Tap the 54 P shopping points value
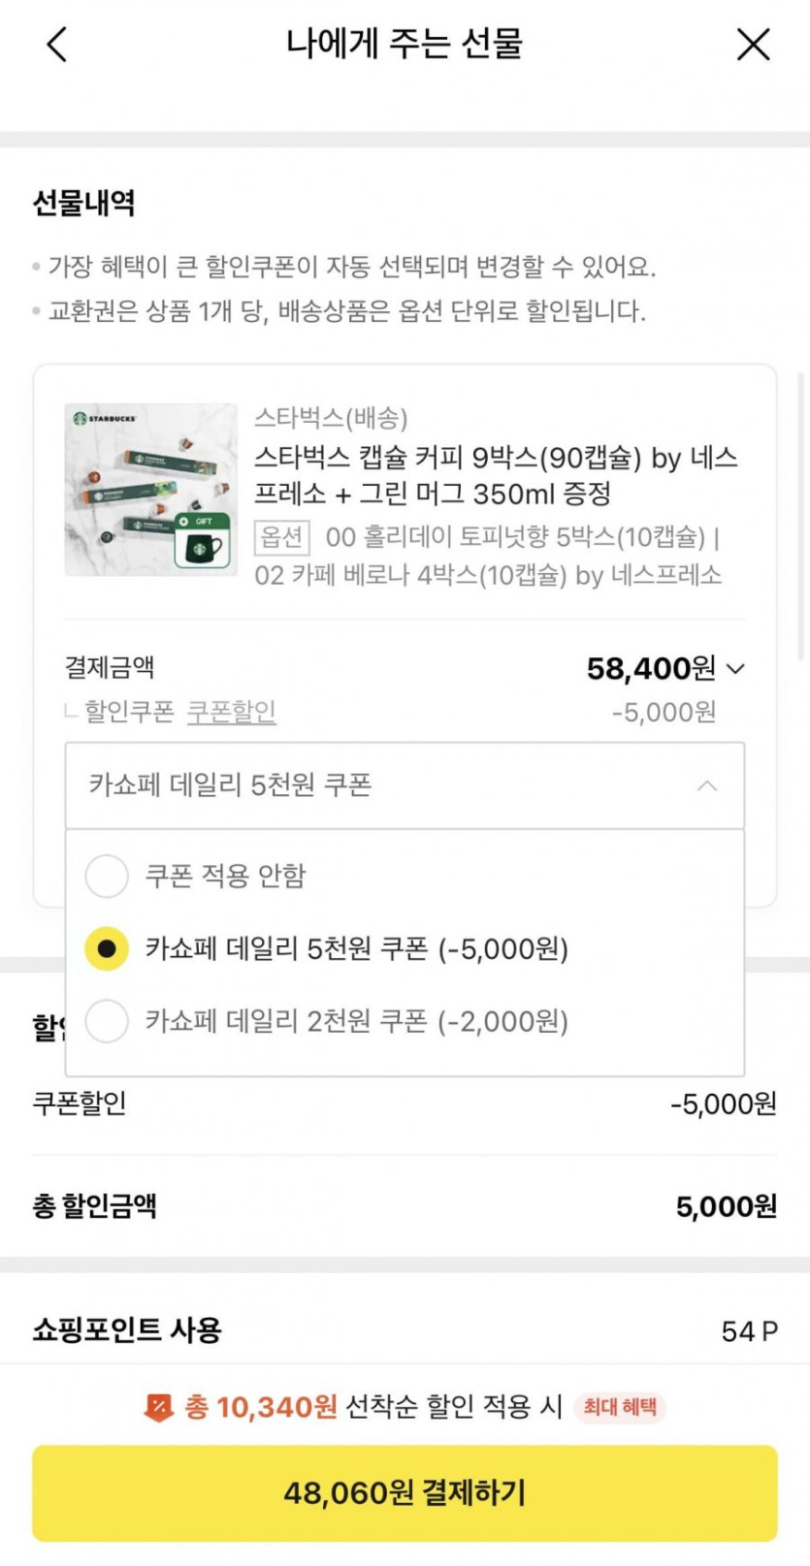 (x=749, y=1331)
